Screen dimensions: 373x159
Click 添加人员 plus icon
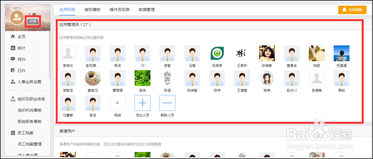(143, 103)
